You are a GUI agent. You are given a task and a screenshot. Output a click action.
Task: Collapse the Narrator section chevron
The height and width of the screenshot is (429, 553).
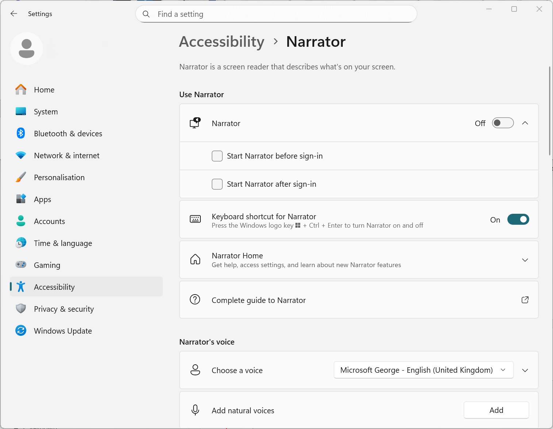[525, 123]
